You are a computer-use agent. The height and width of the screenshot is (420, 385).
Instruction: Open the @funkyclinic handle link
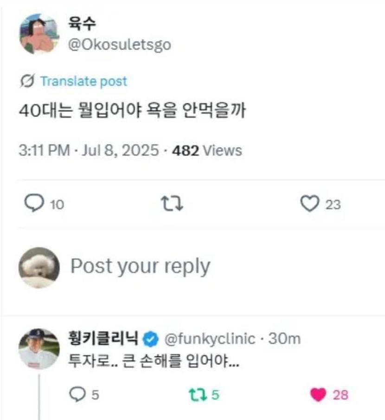209,339
